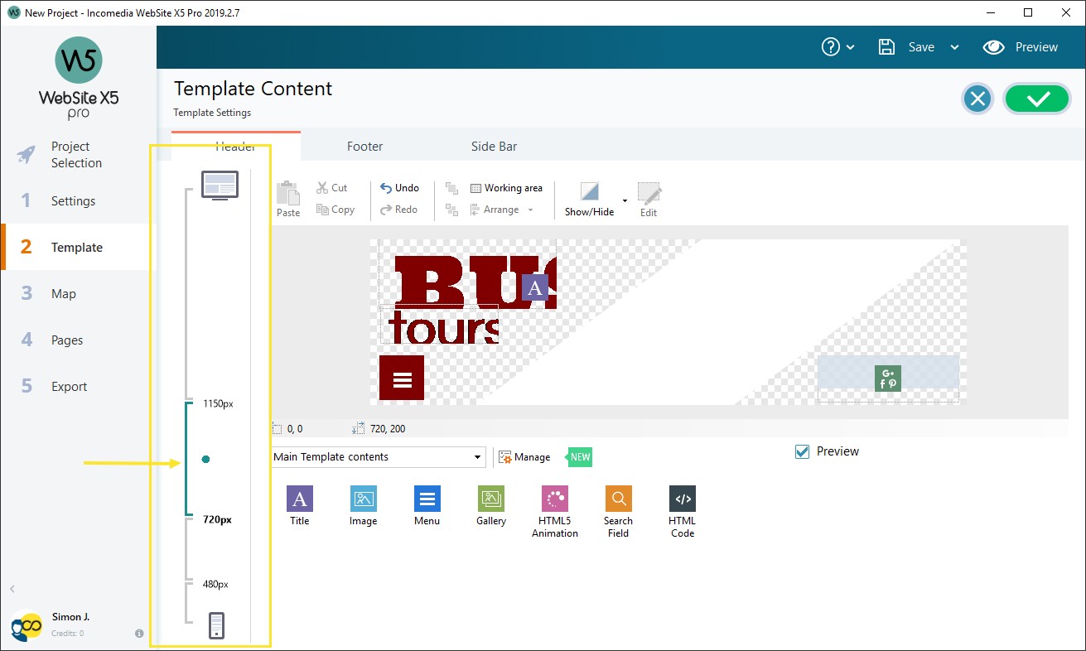
Task: Open the Main Template contents dropdown
Action: [379, 457]
